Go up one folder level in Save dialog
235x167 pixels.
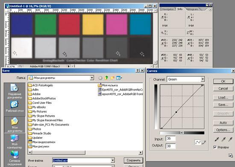[106, 78]
